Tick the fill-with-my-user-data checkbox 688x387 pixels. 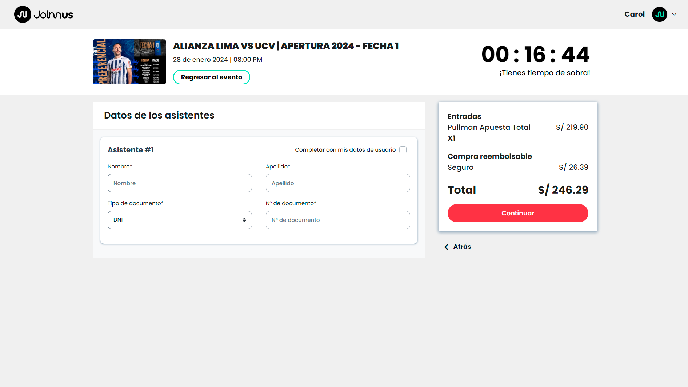[403, 150]
